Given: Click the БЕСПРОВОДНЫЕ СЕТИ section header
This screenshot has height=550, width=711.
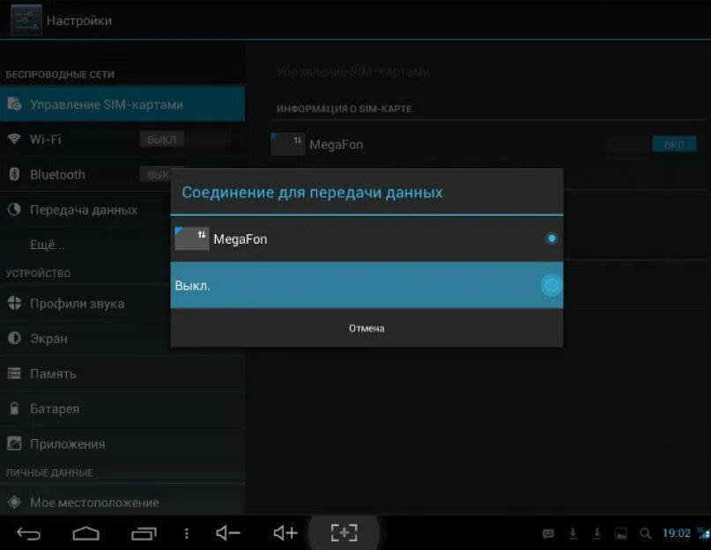Looking at the screenshot, I should [60, 74].
